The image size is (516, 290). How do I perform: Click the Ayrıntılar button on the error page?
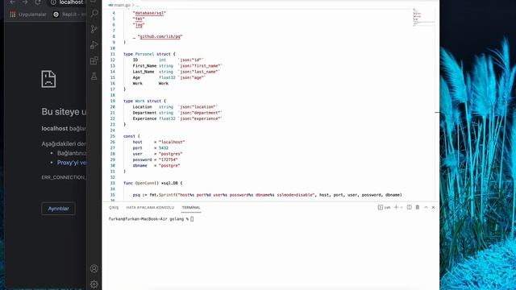point(58,209)
